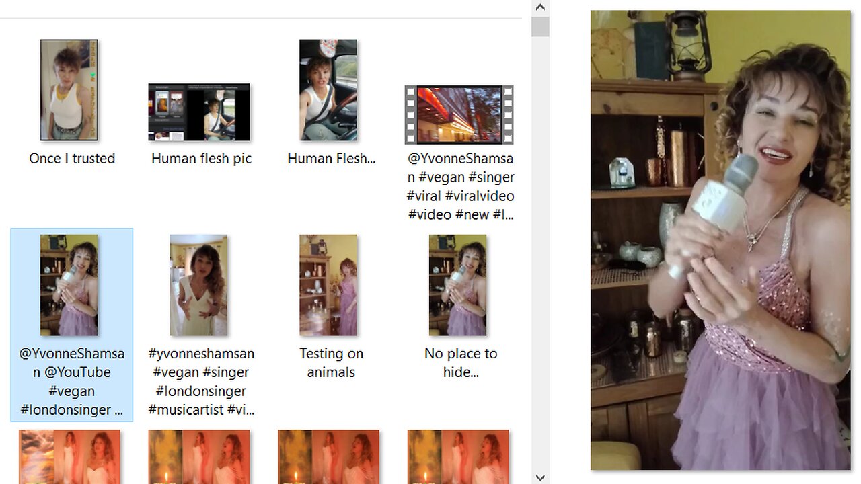Screen dimensions: 861x484
Task: Click the 'Human flesh pic' file name
Action: pyautogui.click(x=201, y=159)
